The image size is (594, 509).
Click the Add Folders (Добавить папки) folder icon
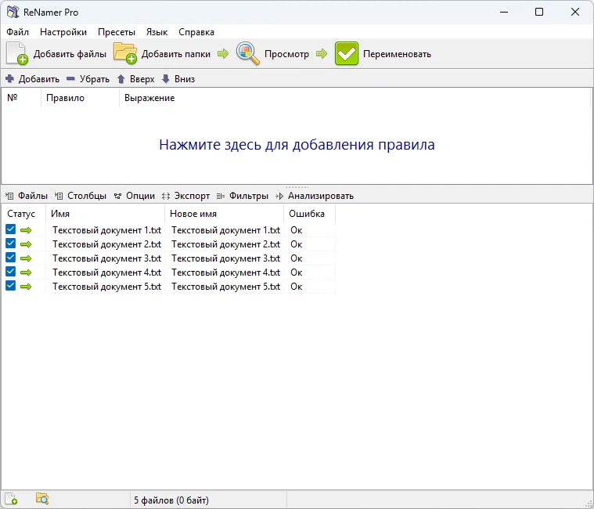pyautogui.click(x=125, y=54)
